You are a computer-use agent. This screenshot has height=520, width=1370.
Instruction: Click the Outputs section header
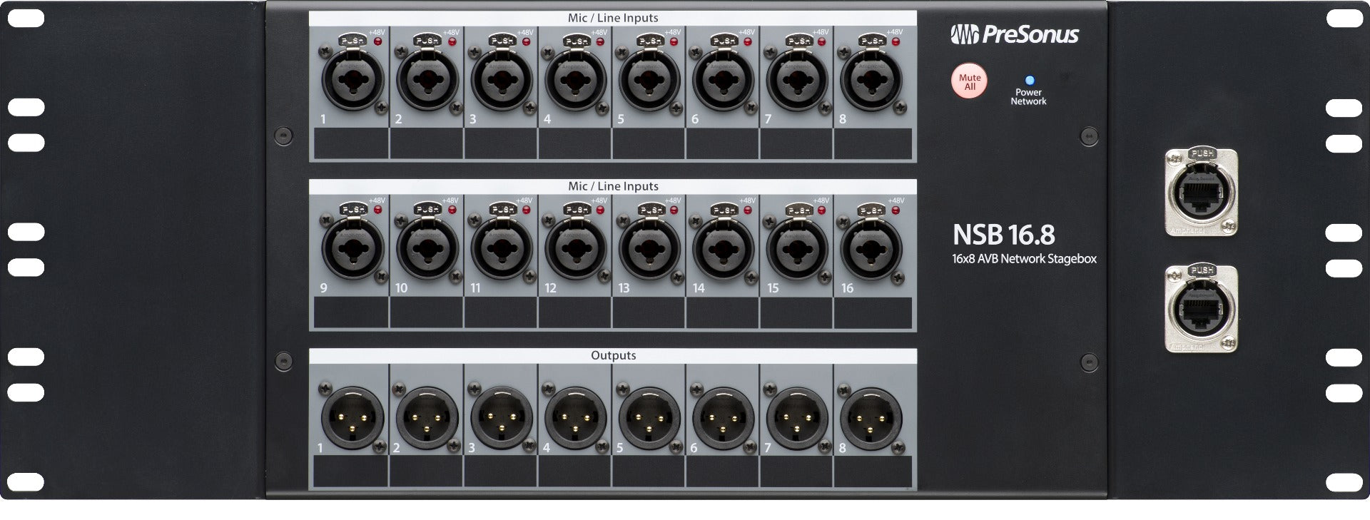click(x=613, y=355)
